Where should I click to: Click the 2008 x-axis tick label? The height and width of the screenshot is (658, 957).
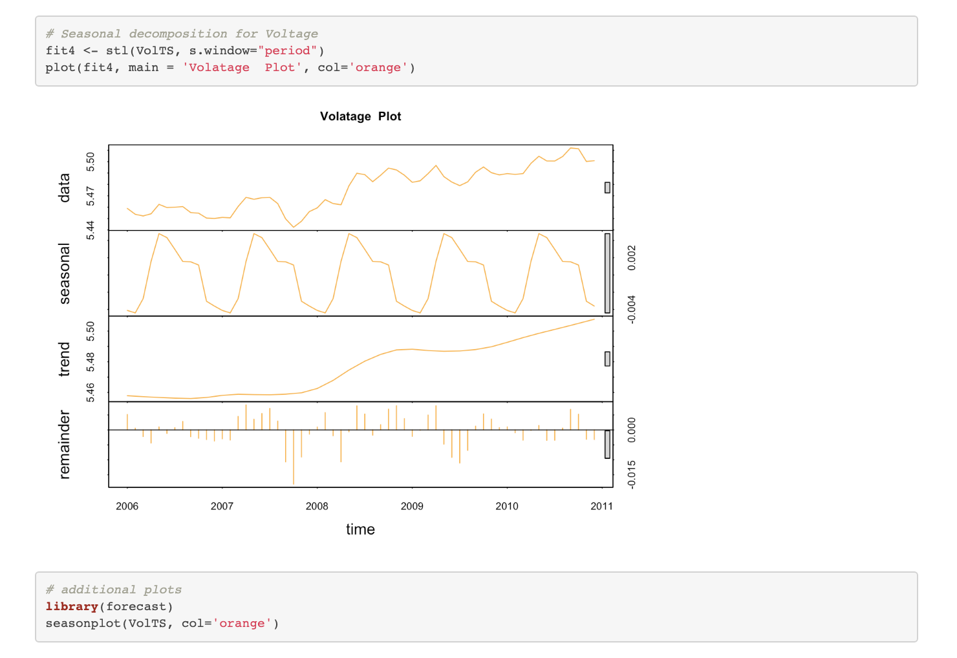tap(317, 506)
